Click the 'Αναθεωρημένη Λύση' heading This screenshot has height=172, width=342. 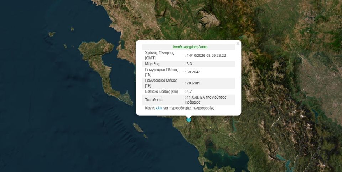[190, 47]
